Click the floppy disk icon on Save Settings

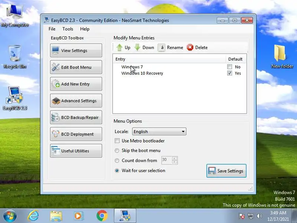(x=212, y=171)
